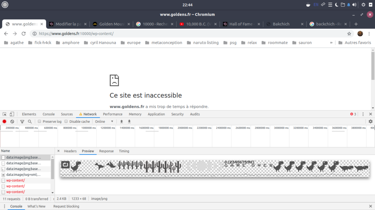Image resolution: width=375 pixels, height=210 pixels.
Task: Click the caffeine cup tray icon
Action: [308, 5]
